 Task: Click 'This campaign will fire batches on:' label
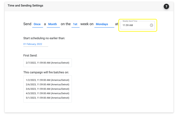(46, 72)
